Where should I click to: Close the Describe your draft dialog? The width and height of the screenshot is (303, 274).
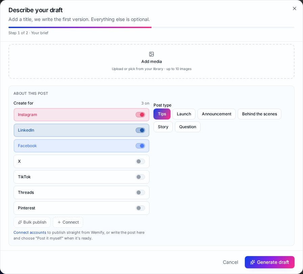(x=294, y=8)
